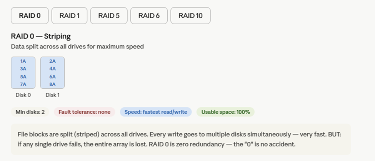The image size is (375, 161).
Task: Pick block 7A at Disk 0's bottom
Action: pos(23,84)
